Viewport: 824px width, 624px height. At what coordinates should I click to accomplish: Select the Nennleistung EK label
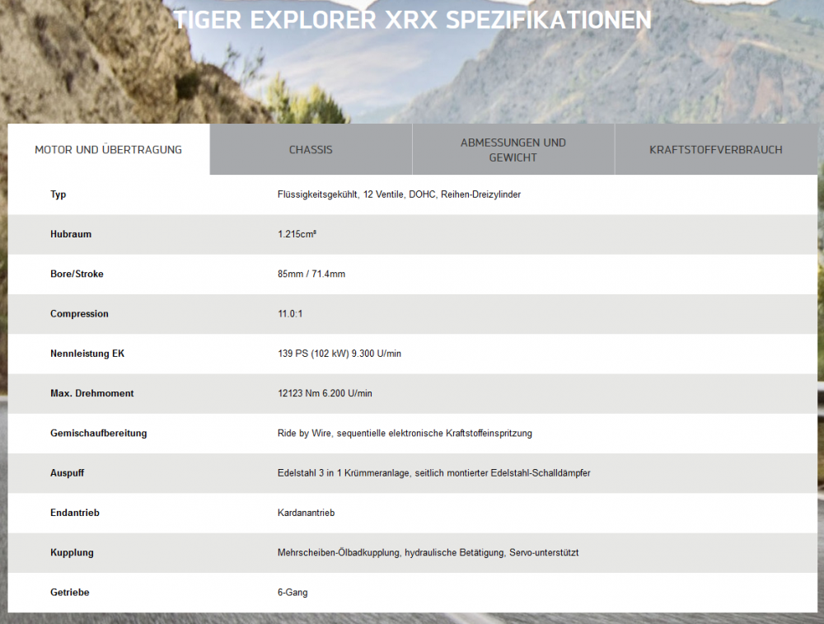pyautogui.click(x=87, y=354)
